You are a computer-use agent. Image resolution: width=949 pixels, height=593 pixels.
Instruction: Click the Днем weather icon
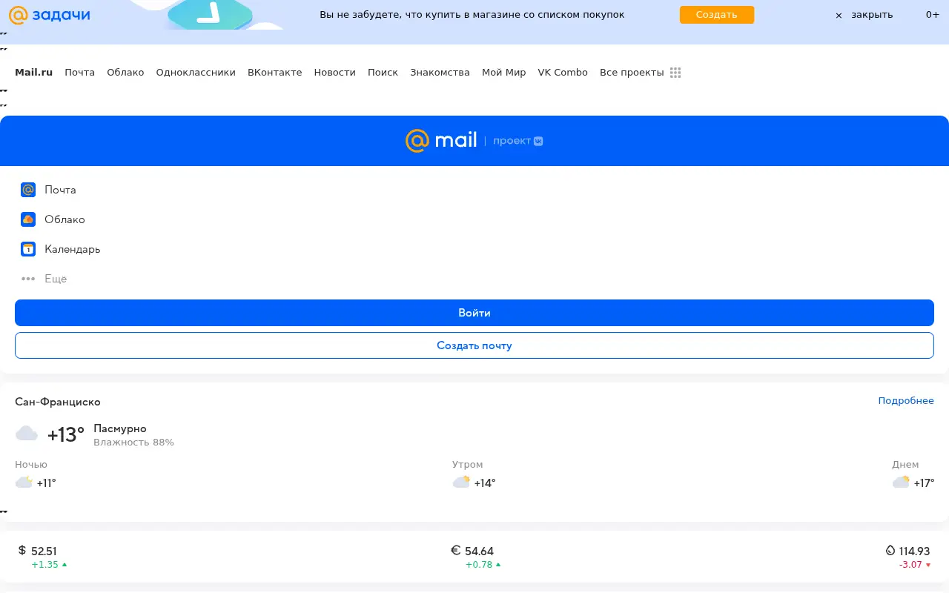901,483
